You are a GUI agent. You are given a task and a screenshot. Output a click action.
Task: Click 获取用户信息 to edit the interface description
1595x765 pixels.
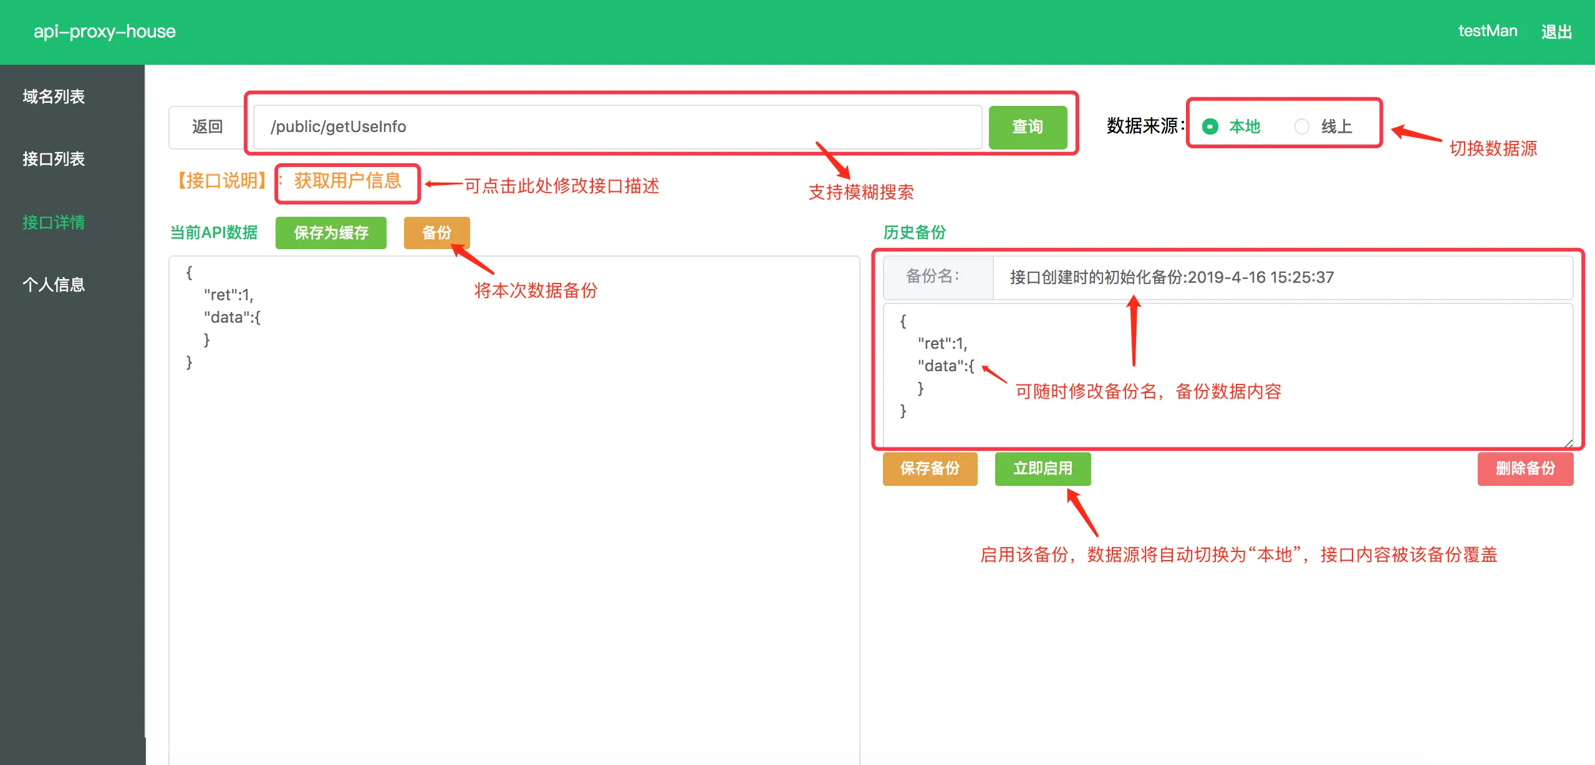tap(347, 181)
